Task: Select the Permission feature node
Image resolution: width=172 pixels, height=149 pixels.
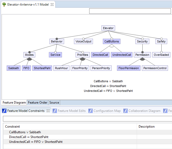Action: pos(142,55)
